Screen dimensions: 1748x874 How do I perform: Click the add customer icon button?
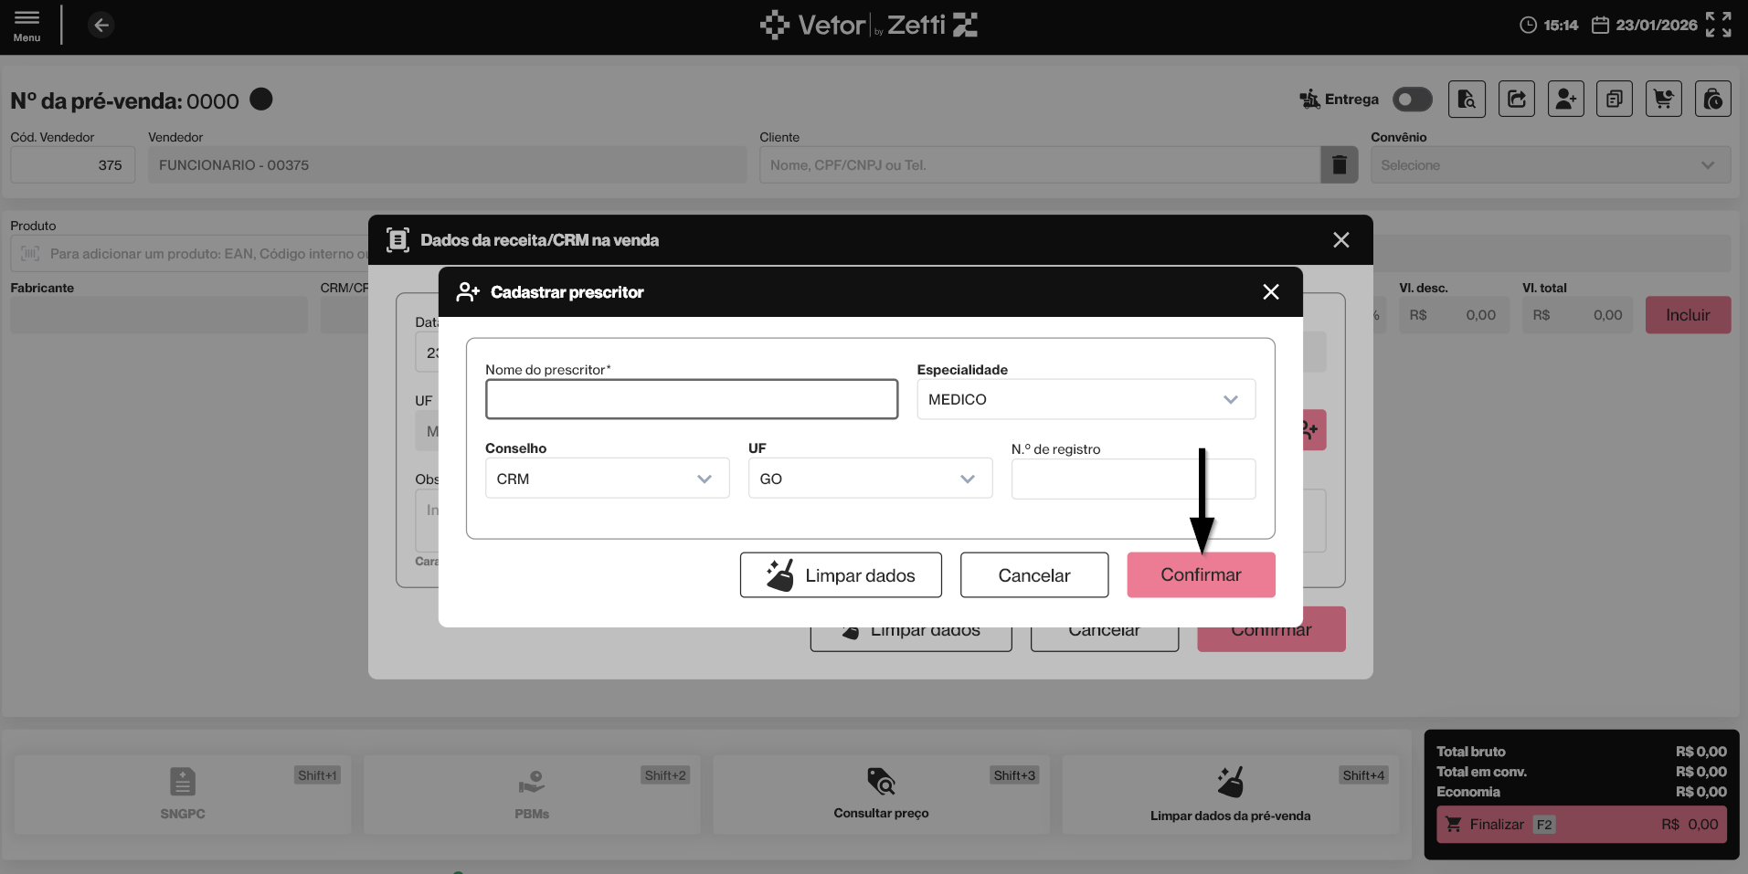1566,99
